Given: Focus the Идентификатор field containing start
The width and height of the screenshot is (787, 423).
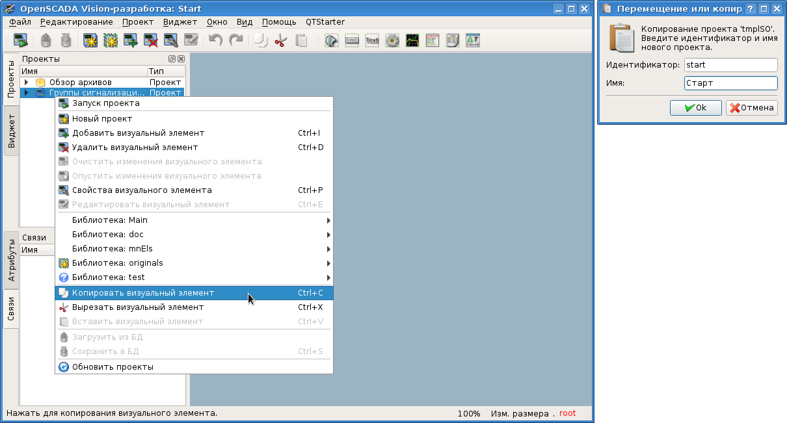Looking at the screenshot, I should pos(731,65).
